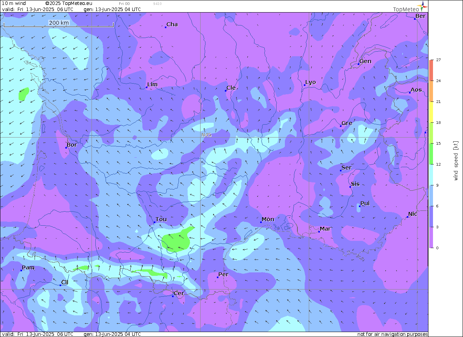Click the '10 m wind' title

[14, 3]
